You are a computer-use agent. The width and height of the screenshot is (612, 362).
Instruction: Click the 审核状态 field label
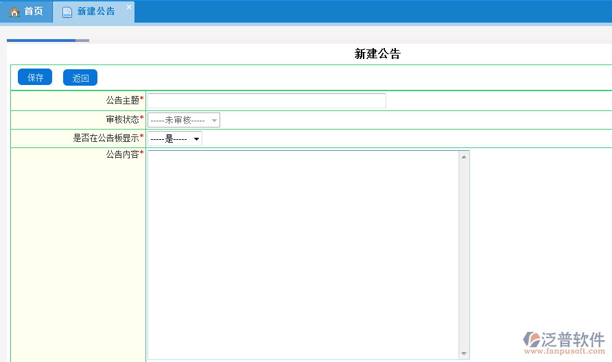click(123, 120)
